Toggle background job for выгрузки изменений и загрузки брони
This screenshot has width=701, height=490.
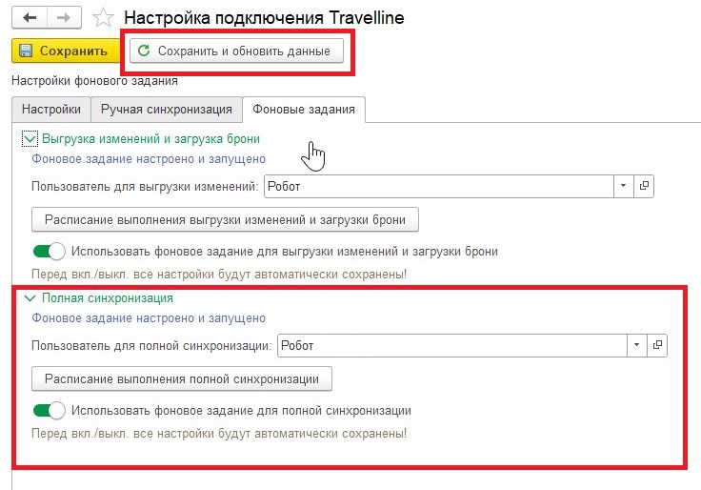[50, 251]
